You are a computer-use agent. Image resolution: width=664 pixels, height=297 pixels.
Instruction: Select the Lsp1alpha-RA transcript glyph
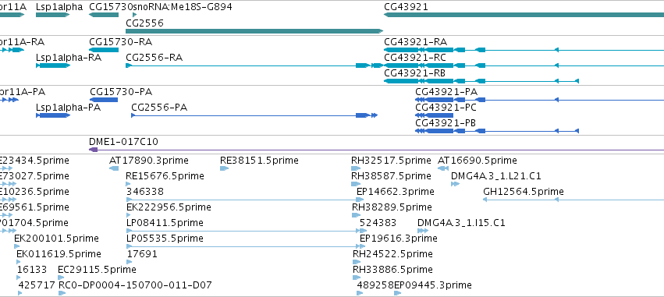53,65
